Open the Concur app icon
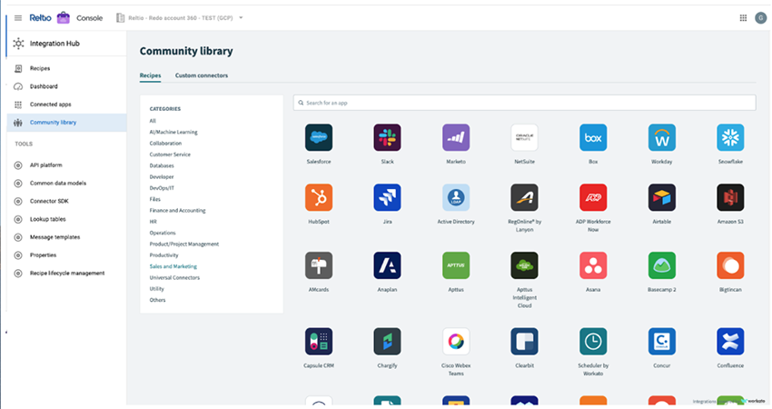772x409 pixels. [x=662, y=342]
